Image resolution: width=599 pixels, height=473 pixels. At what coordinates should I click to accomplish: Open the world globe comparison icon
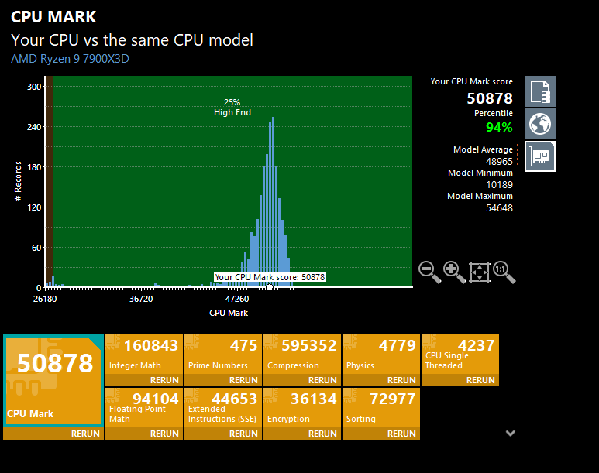pos(540,124)
